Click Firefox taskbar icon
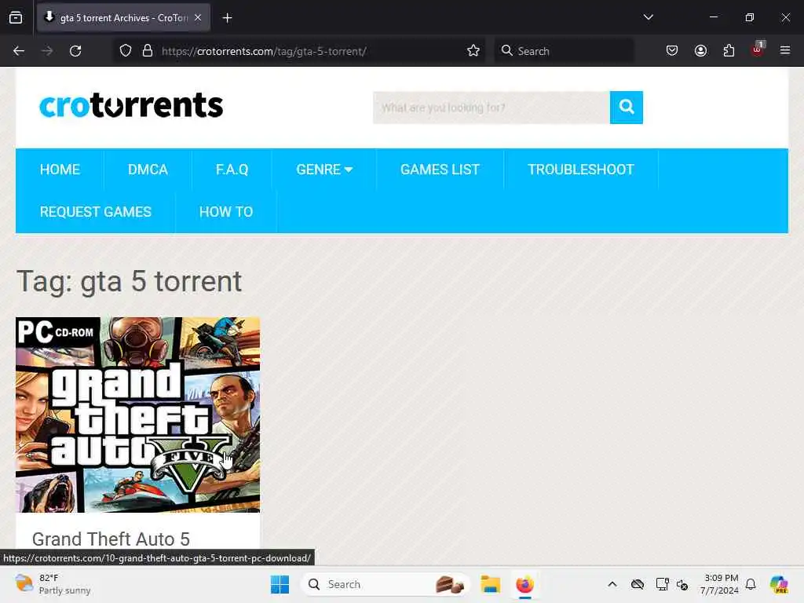This screenshot has height=603, width=804. click(524, 584)
